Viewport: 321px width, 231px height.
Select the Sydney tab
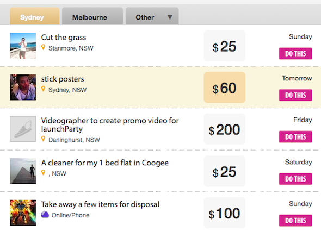pyautogui.click(x=35, y=16)
